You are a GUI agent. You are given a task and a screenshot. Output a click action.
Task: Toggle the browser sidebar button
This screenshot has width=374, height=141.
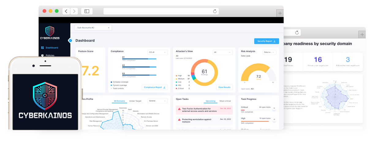point(87,11)
